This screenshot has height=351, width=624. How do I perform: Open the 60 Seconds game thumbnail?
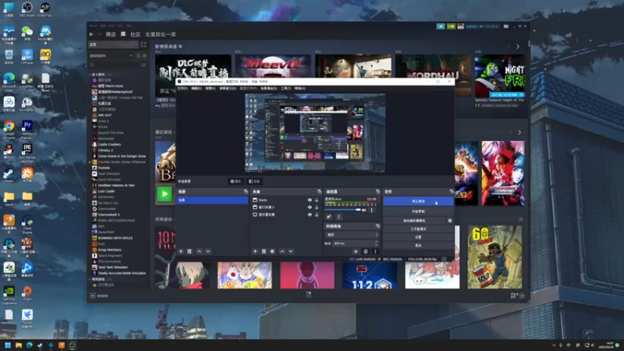click(495, 257)
